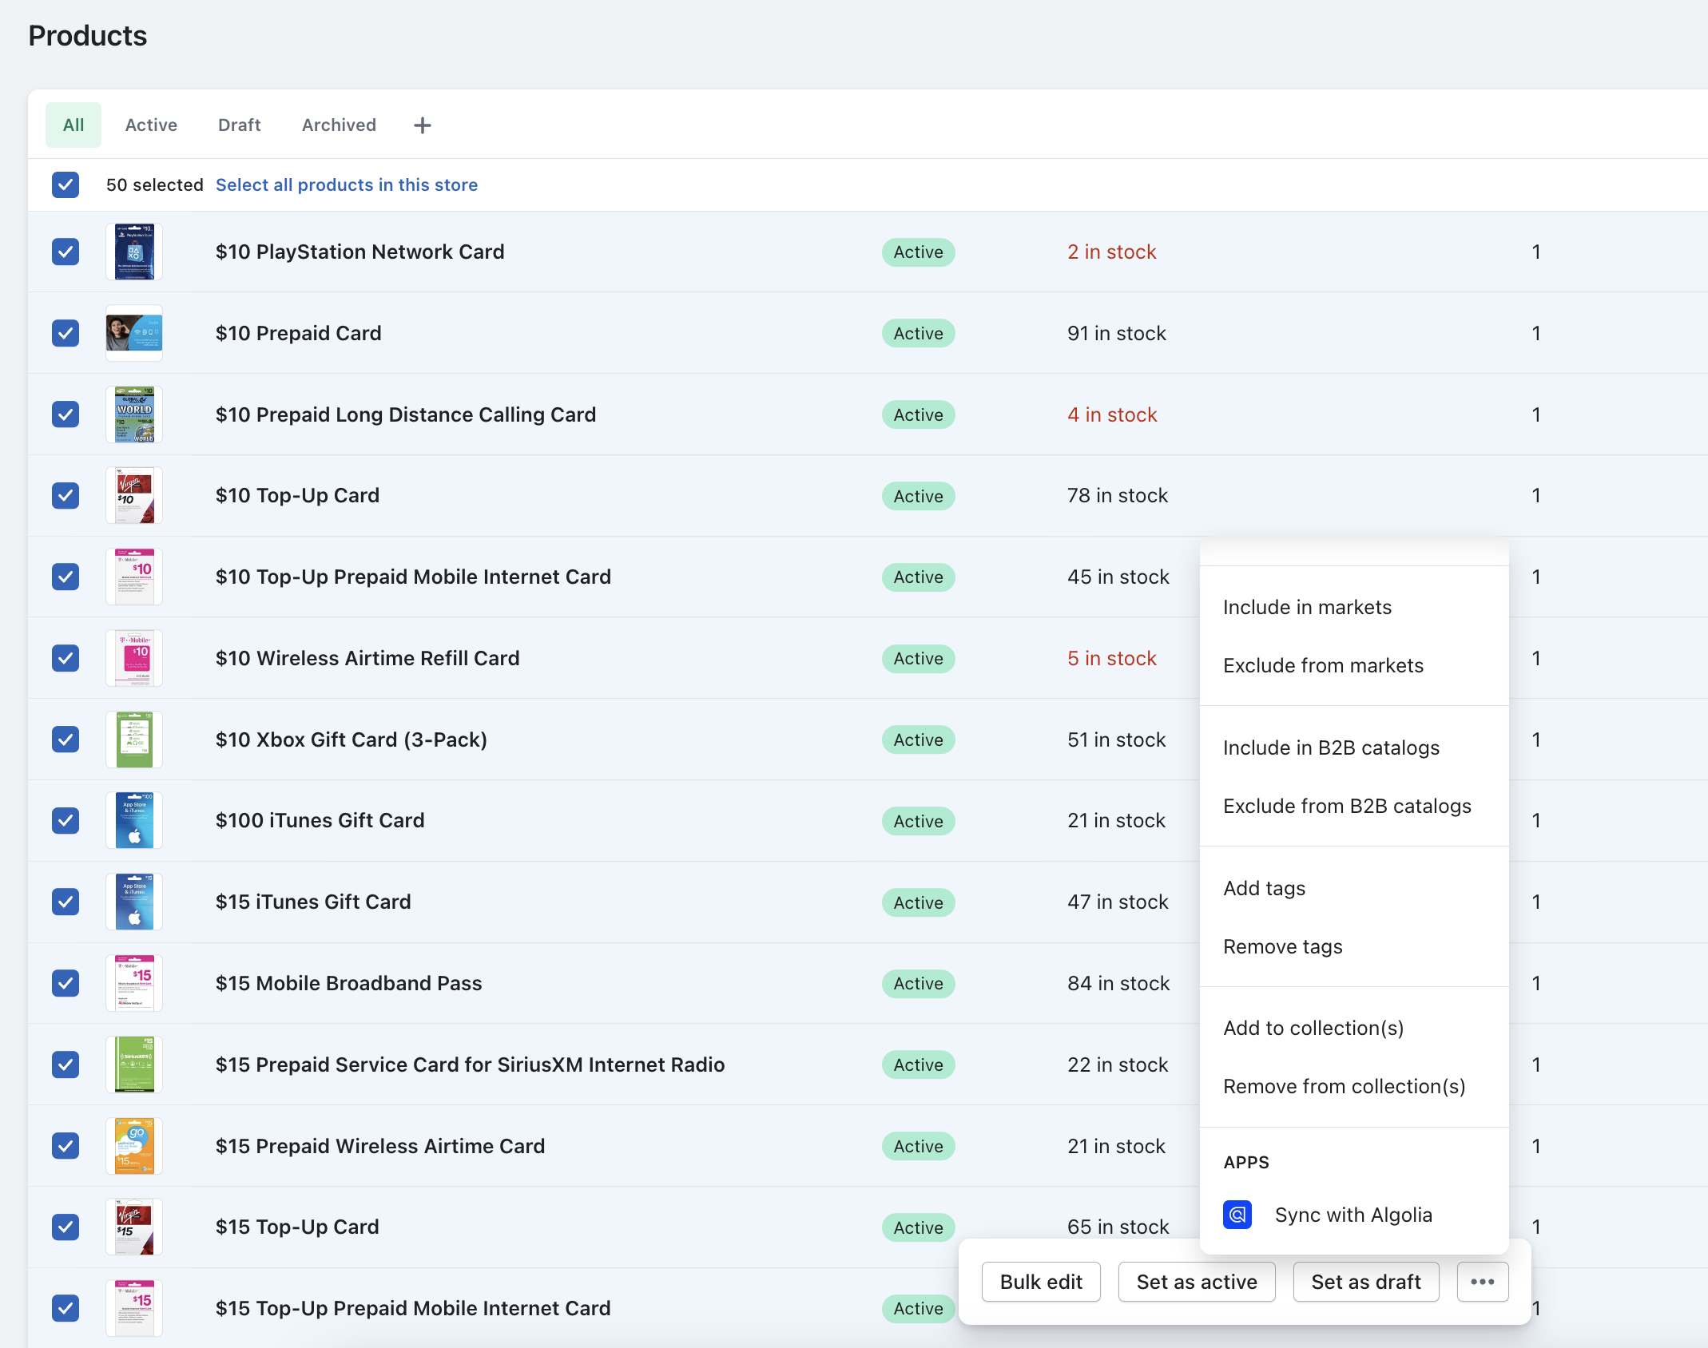
Task: Open the $15 SiriusXM Service Card thumbnail
Action: pyautogui.click(x=134, y=1065)
